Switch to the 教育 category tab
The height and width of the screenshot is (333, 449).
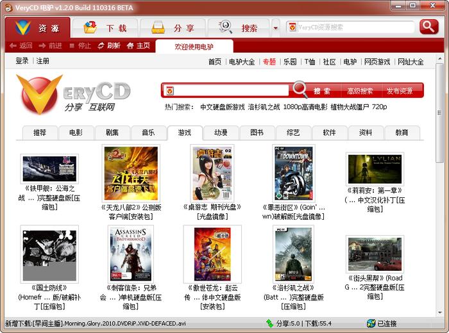(402, 133)
